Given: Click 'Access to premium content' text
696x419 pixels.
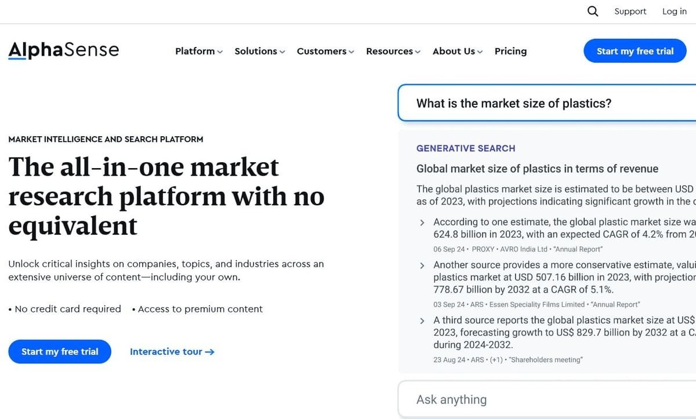Looking at the screenshot, I should click(x=200, y=309).
